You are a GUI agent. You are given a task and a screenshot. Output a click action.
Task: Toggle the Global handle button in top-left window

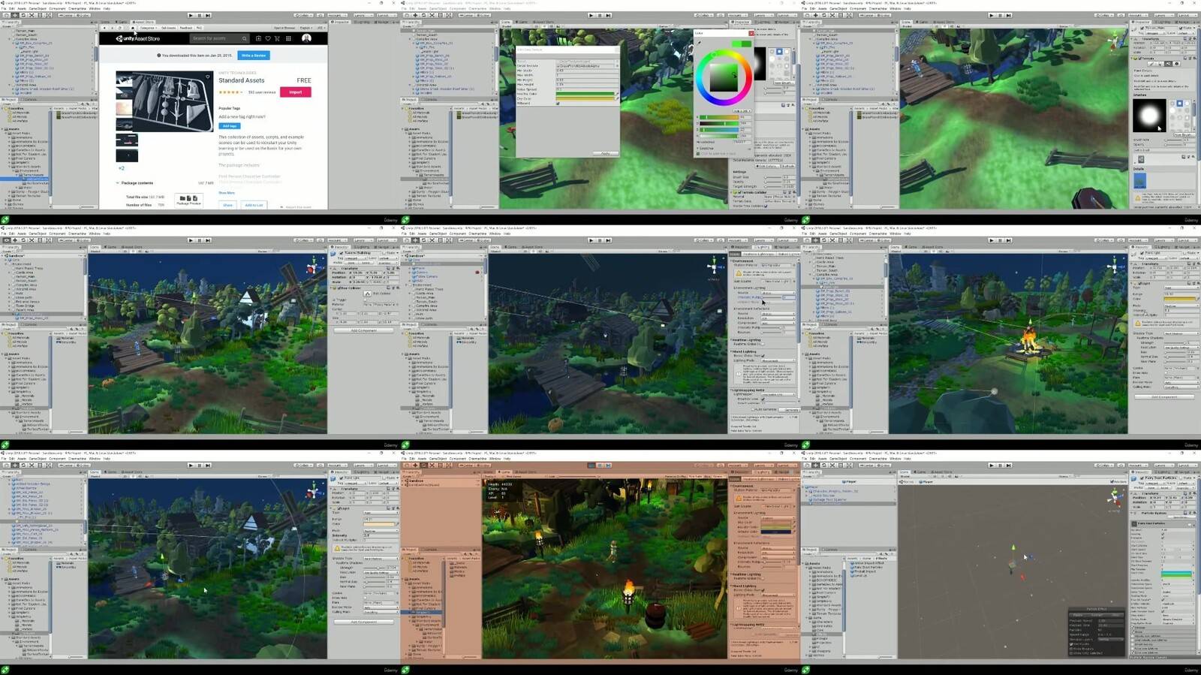pyautogui.click(x=82, y=15)
